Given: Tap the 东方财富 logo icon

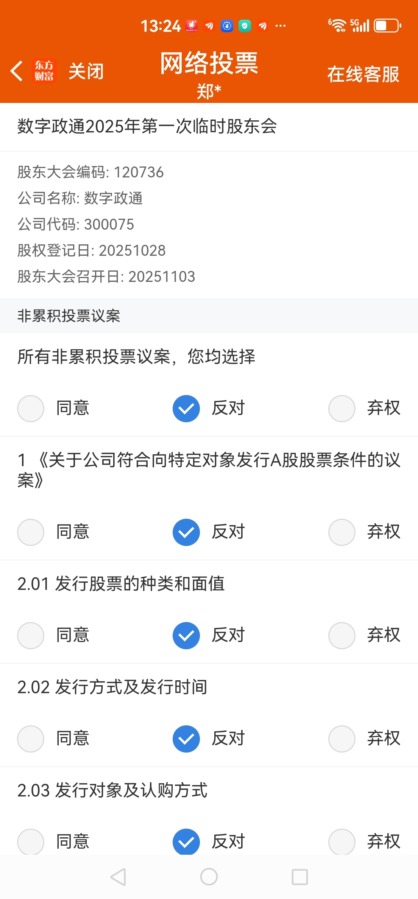Looking at the screenshot, I should click(44, 71).
